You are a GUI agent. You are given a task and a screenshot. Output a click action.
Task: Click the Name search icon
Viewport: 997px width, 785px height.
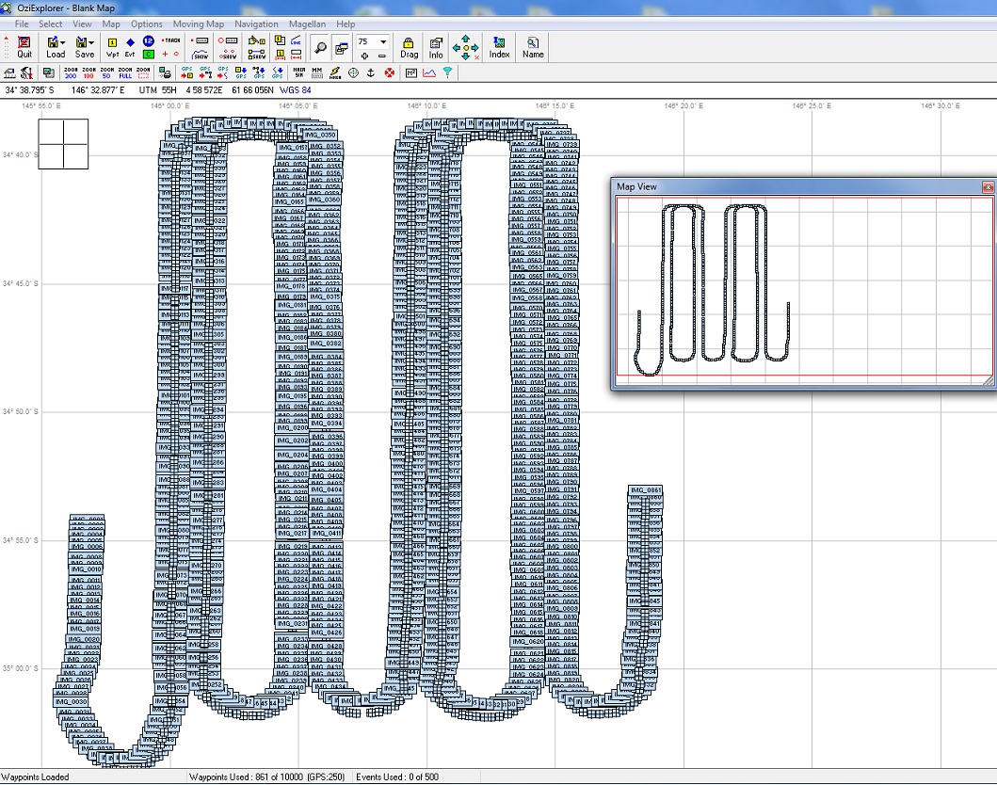click(533, 47)
